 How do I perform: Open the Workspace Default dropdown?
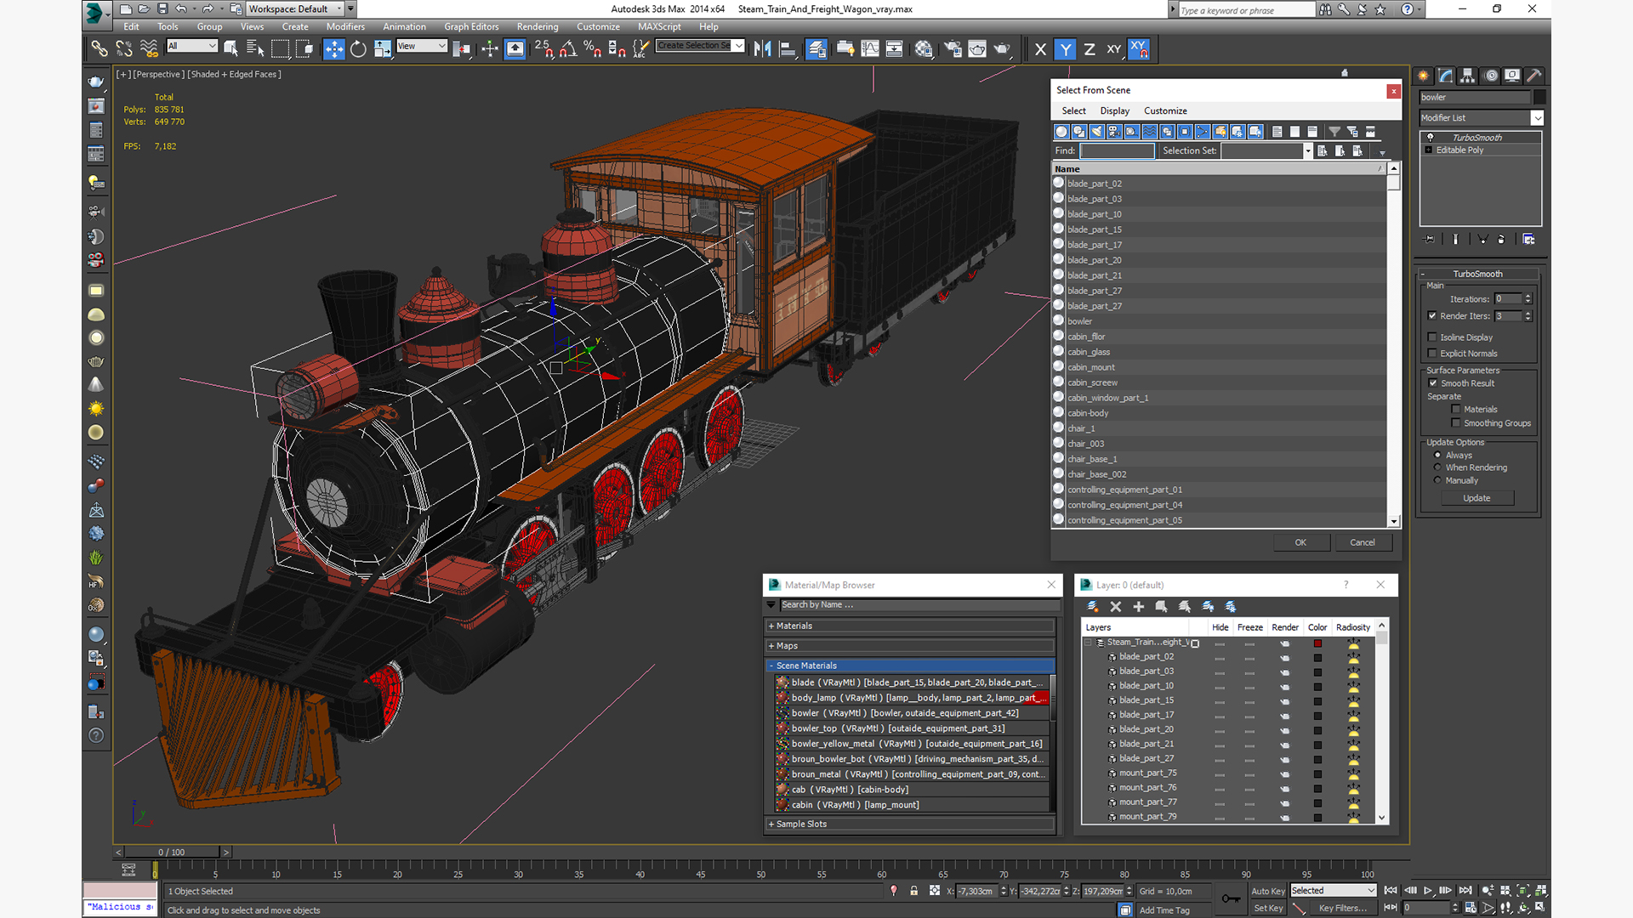(x=294, y=8)
